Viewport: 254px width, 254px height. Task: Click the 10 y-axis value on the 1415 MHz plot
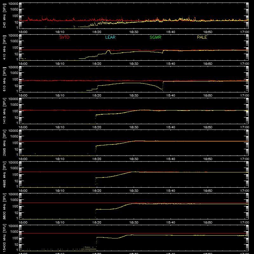(16, 117)
